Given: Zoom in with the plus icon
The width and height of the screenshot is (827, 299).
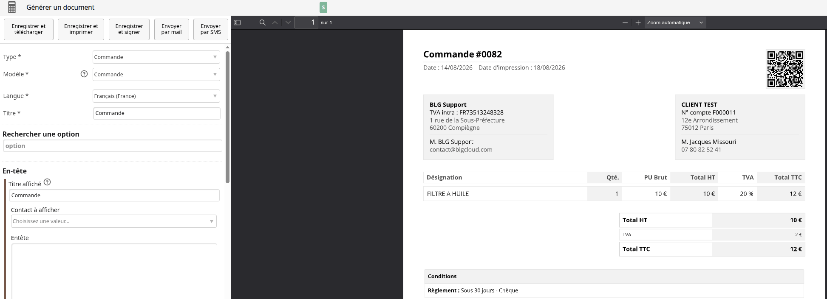Looking at the screenshot, I should click(x=638, y=22).
